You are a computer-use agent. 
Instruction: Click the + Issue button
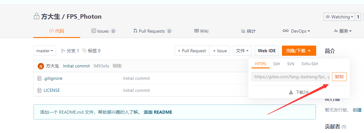click(220, 51)
